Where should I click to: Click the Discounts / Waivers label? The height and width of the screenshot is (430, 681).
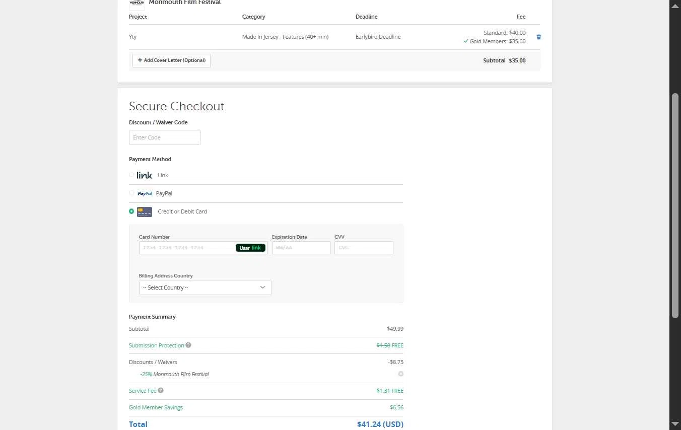[153, 362]
